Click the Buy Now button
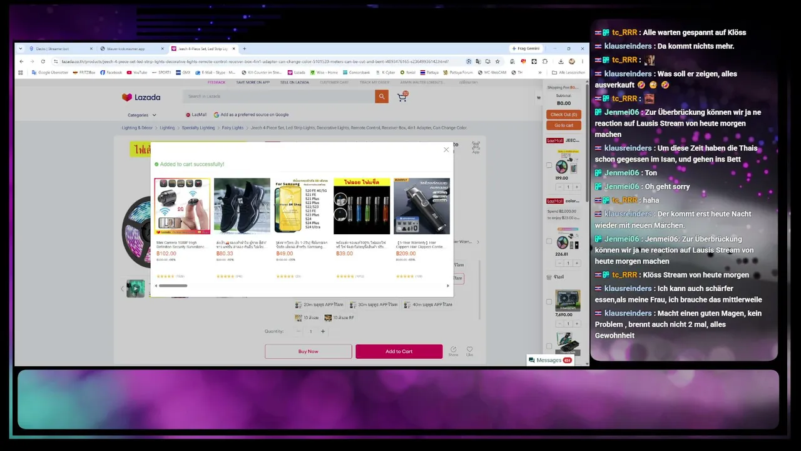Viewport: 801px width, 451px height. click(x=308, y=351)
